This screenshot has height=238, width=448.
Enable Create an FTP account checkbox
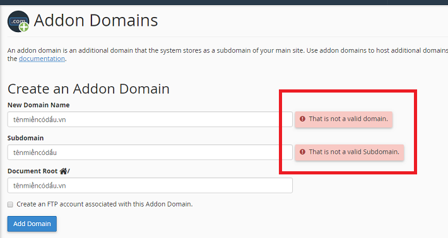pos(10,205)
